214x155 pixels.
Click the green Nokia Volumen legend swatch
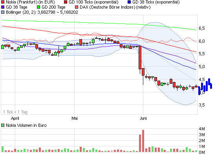[3, 125]
